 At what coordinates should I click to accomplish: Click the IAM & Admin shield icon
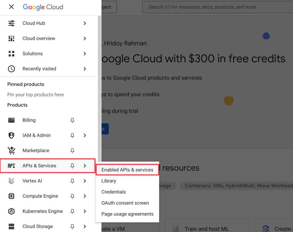click(11, 135)
